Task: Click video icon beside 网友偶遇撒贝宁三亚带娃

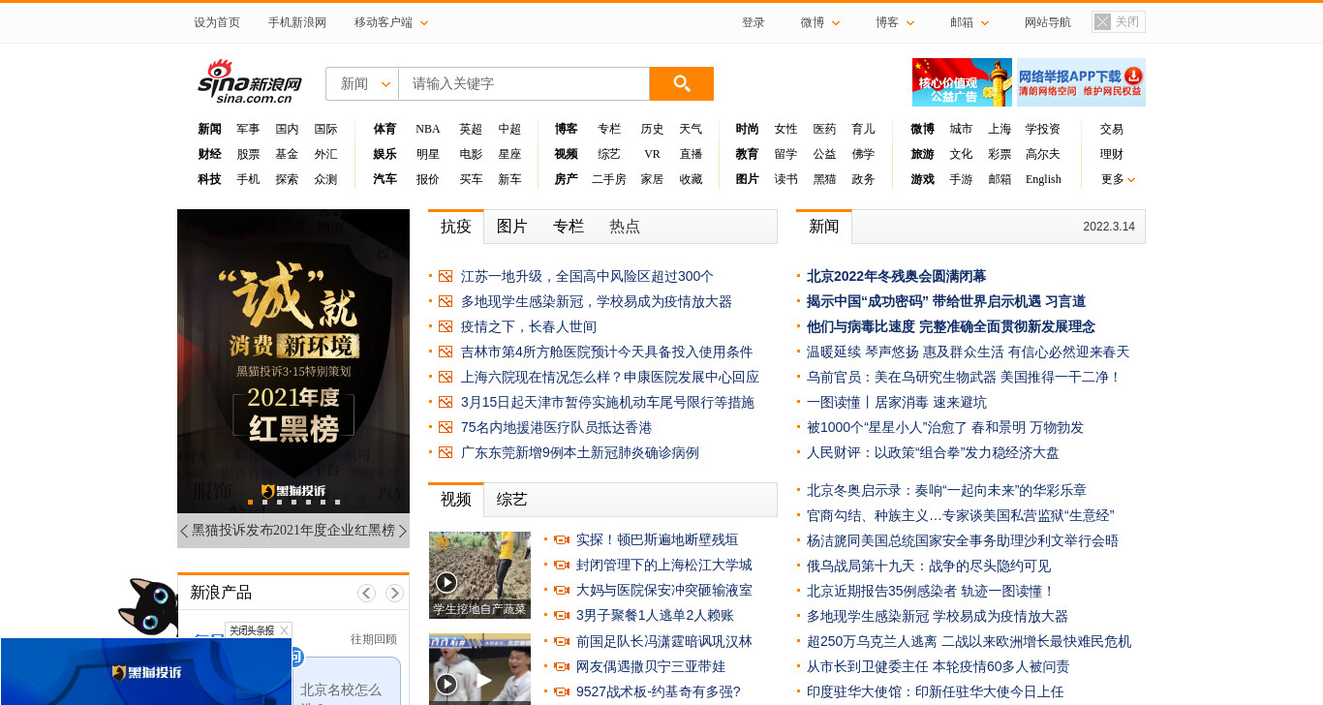Action: tap(561, 666)
